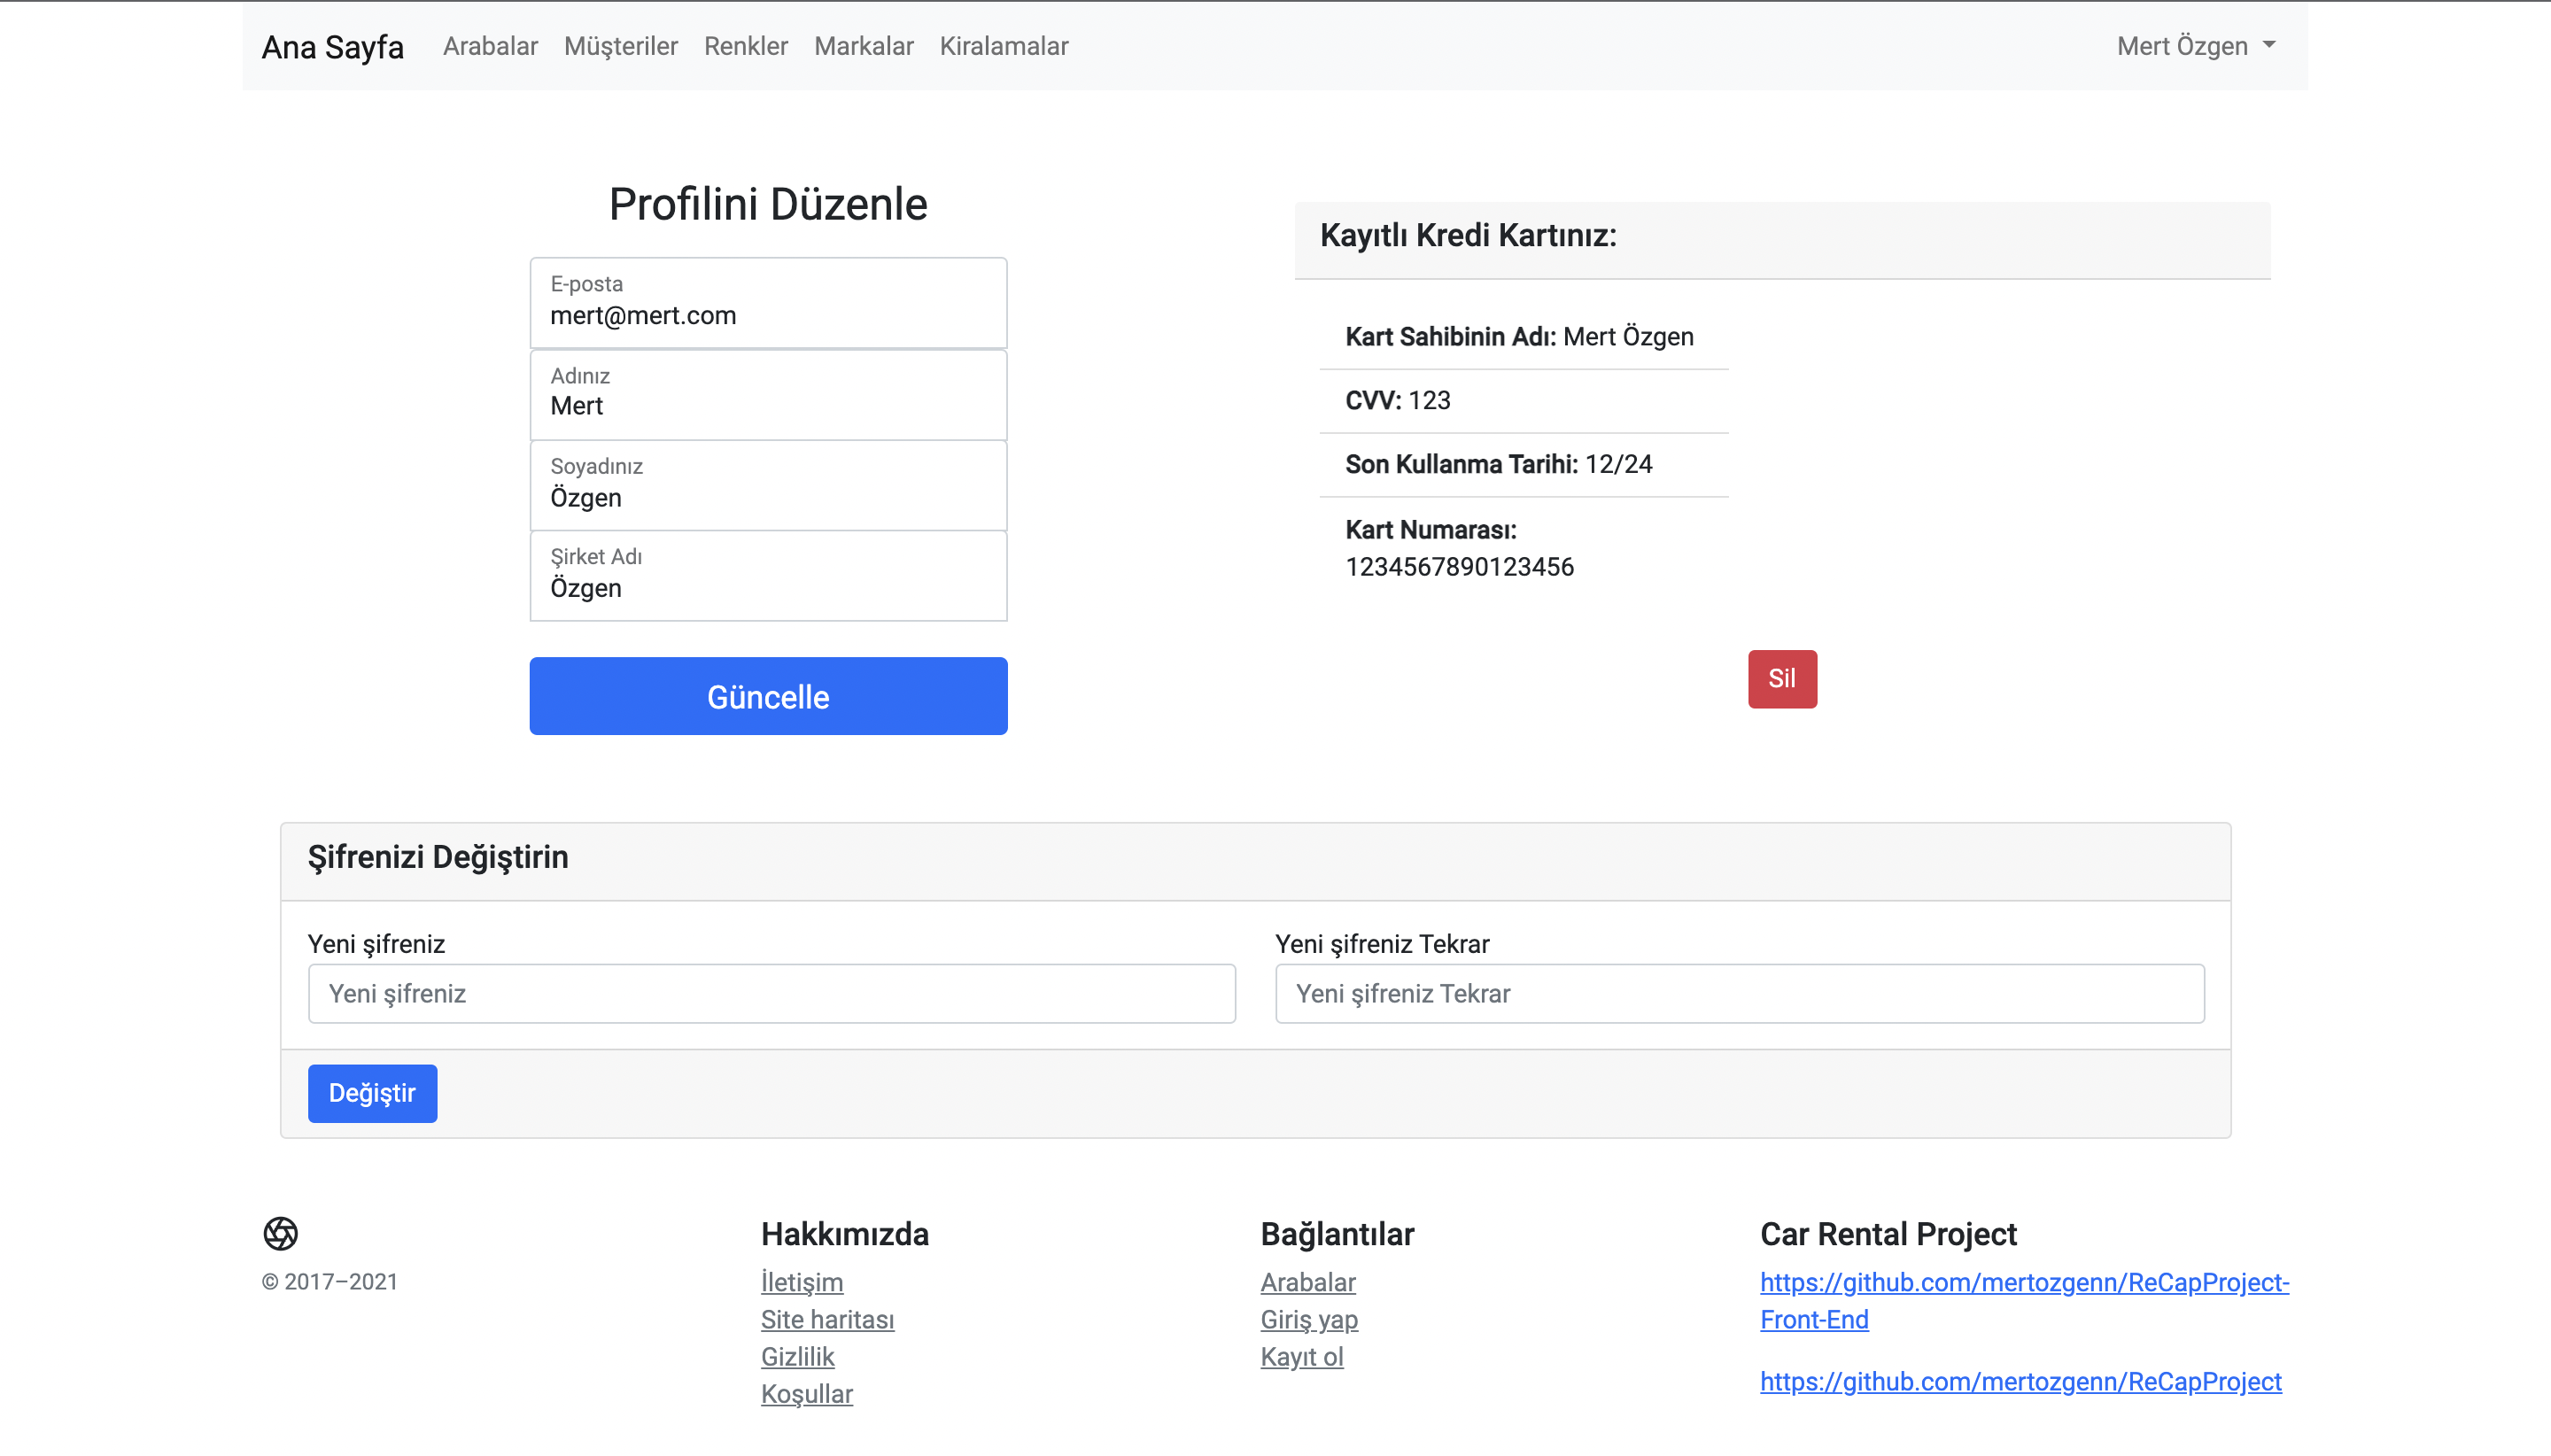The image size is (2551, 1456).
Task: Click the Adınız input field
Action: (x=768, y=395)
